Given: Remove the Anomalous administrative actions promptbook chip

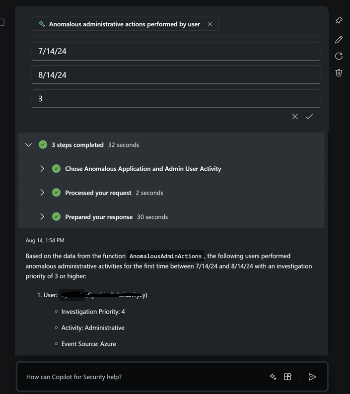Looking at the screenshot, I should 210,24.
